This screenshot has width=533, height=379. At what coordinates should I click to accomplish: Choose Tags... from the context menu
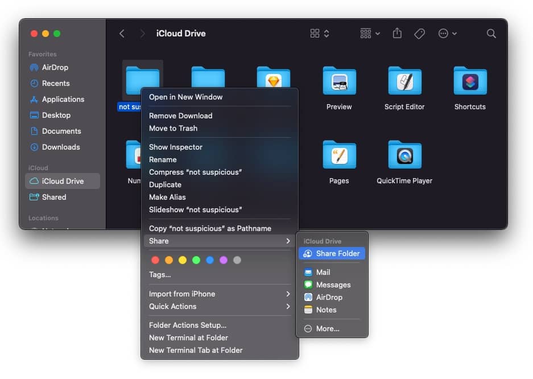220,275
